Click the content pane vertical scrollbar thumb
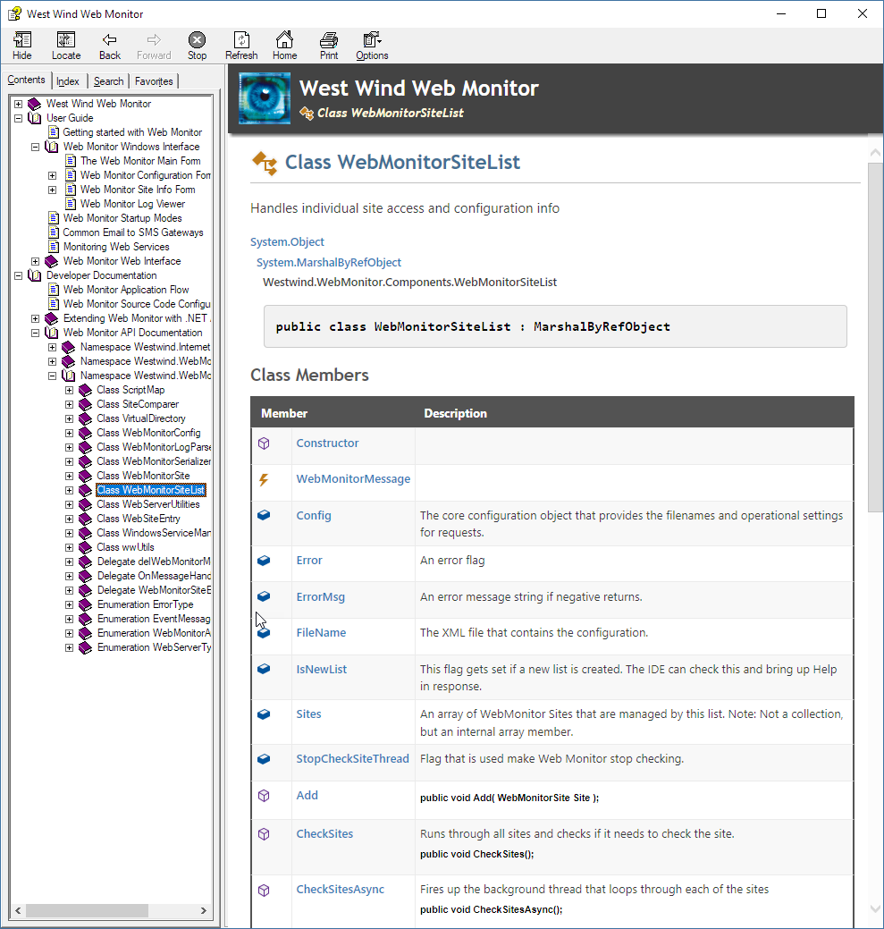 (875, 338)
